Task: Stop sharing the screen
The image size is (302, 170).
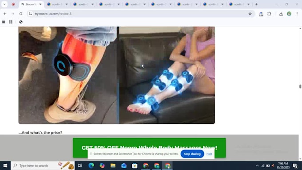Action: tap(192, 154)
